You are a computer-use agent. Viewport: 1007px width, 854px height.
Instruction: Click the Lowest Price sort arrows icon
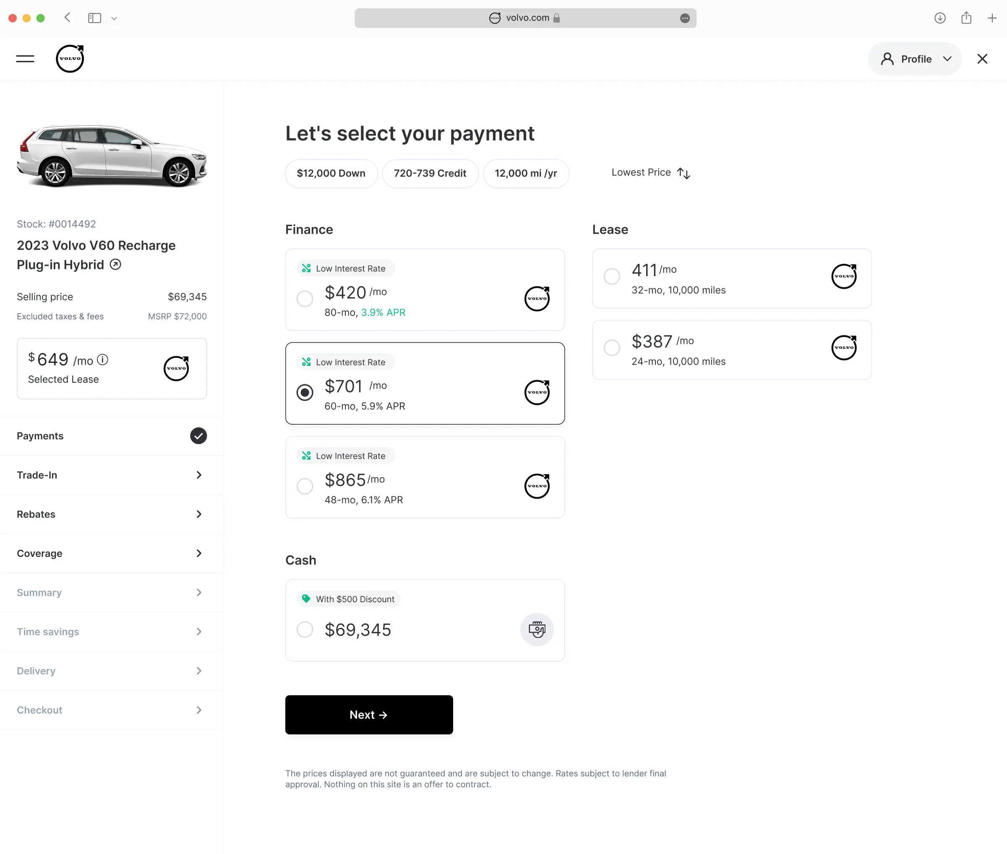tap(684, 173)
